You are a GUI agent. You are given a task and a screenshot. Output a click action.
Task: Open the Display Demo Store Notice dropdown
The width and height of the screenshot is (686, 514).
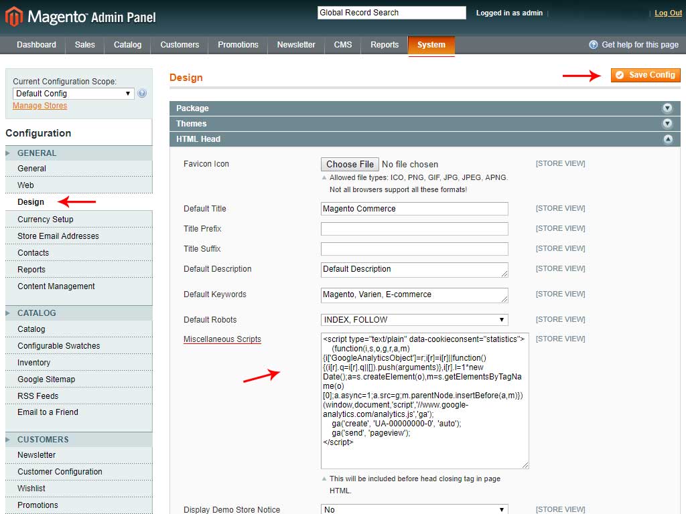click(x=414, y=509)
